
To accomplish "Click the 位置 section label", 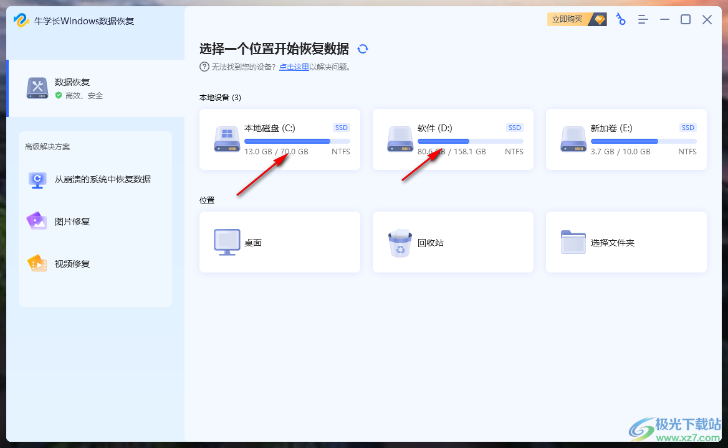I will click(207, 200).
